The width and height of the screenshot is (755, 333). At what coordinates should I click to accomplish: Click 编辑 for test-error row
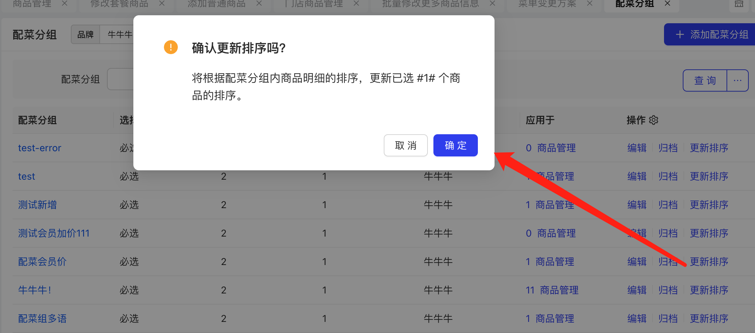[x=637, y=148]
